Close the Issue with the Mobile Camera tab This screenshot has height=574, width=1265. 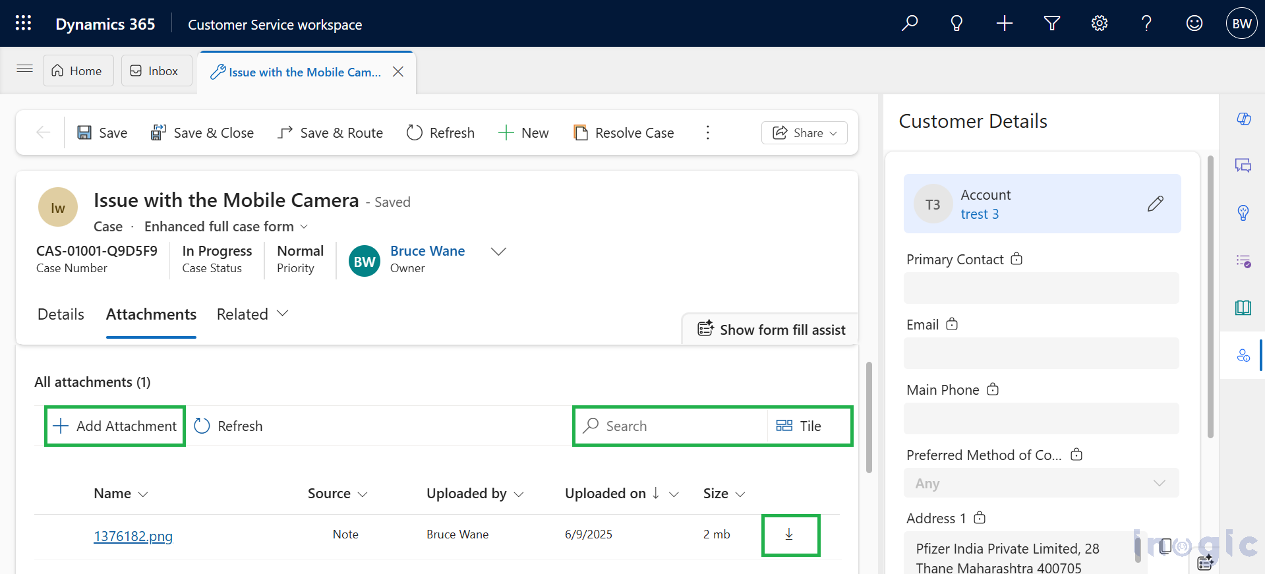coord(398,72)
